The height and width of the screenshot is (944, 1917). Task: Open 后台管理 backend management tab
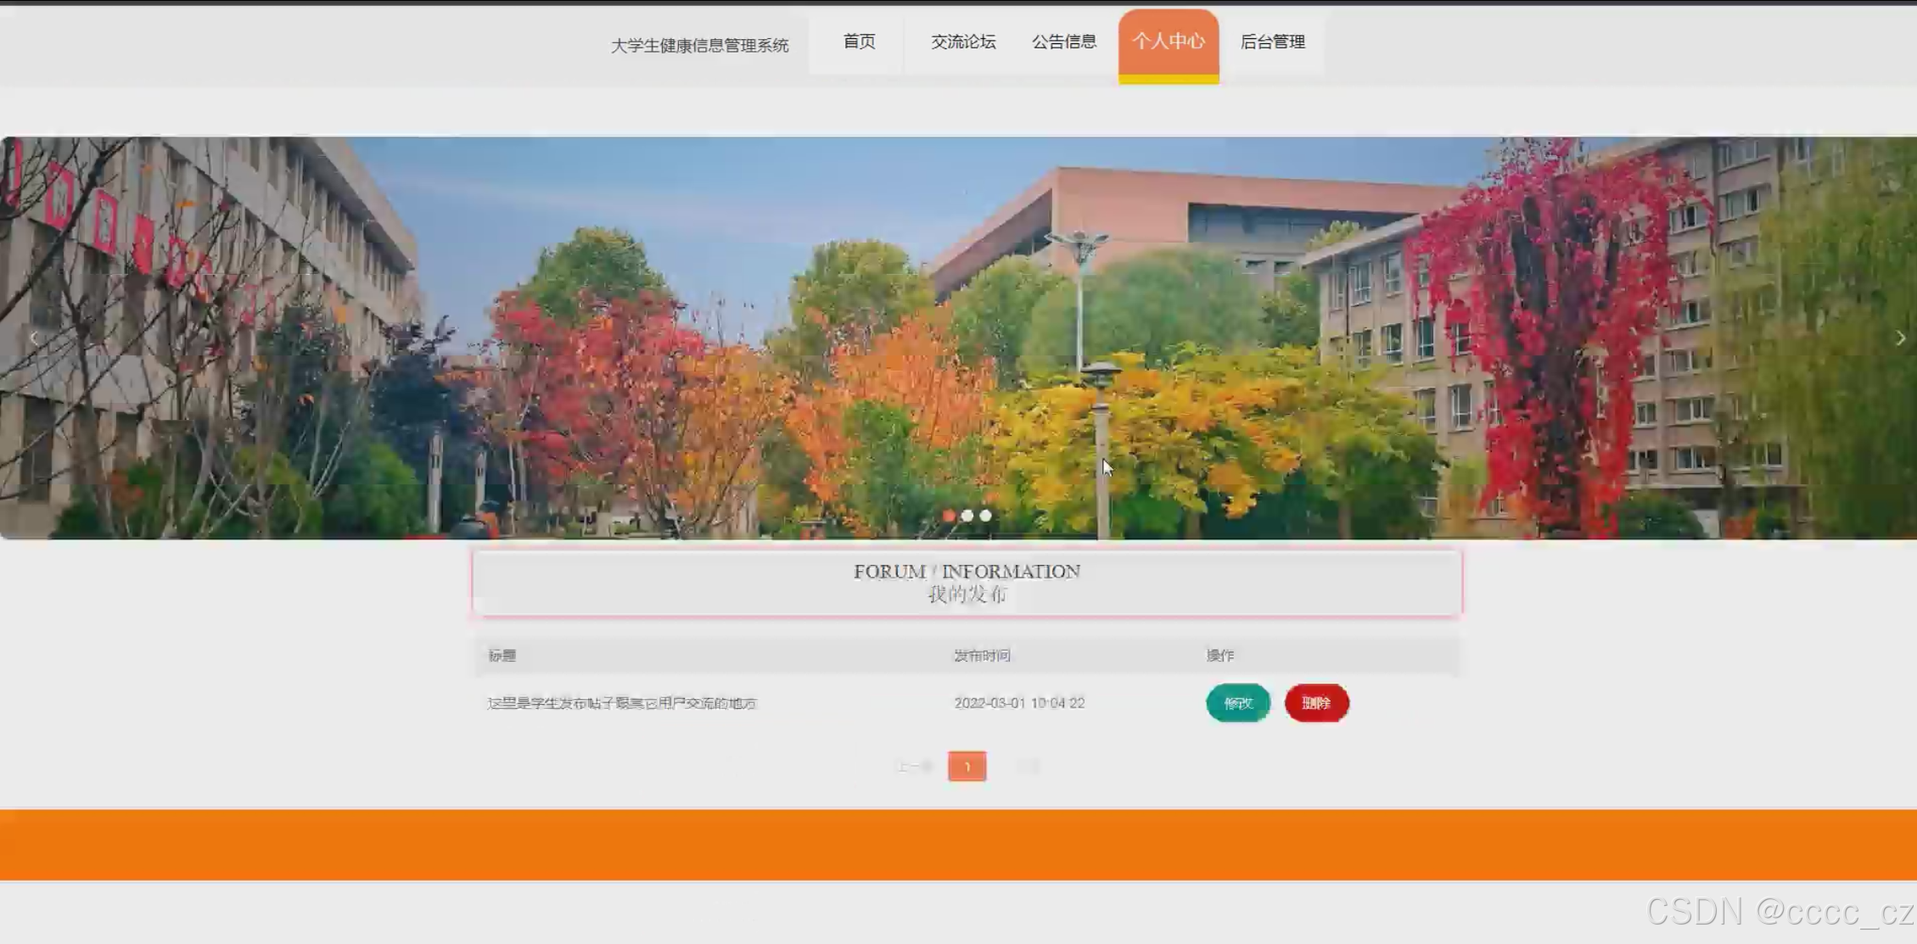pos(1272,42)
